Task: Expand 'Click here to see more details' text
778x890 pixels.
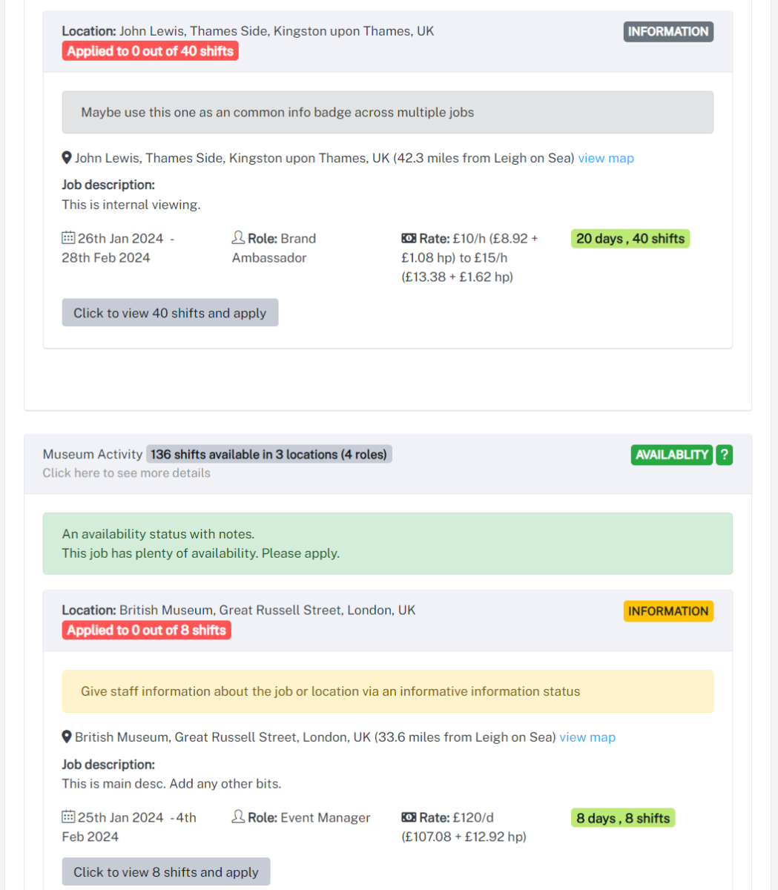Action: (x=126, y=473)
